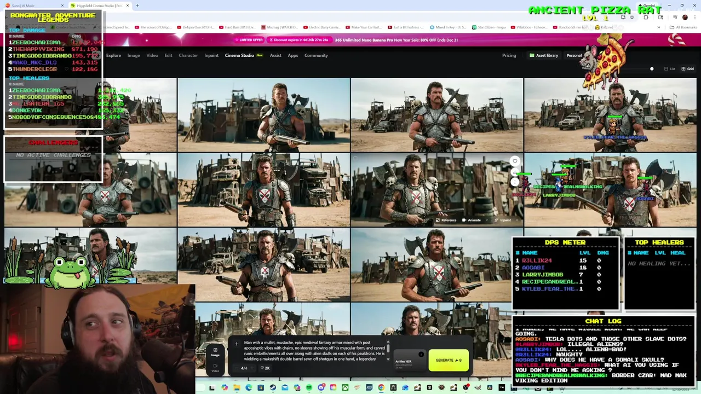Image resolution: width=701 pixels, height=394 pixels.
Task: Close the Higgsfield Cinema Studio browser tab
Action: pyautogui.click(x=128, y=5)
